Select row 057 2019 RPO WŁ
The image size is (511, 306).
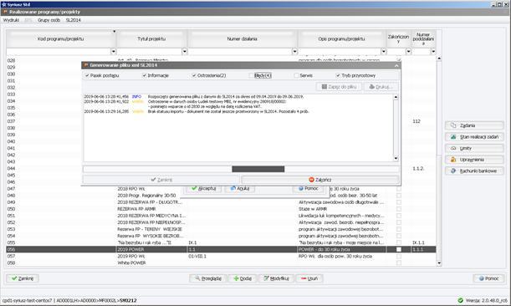pos(221,256)
